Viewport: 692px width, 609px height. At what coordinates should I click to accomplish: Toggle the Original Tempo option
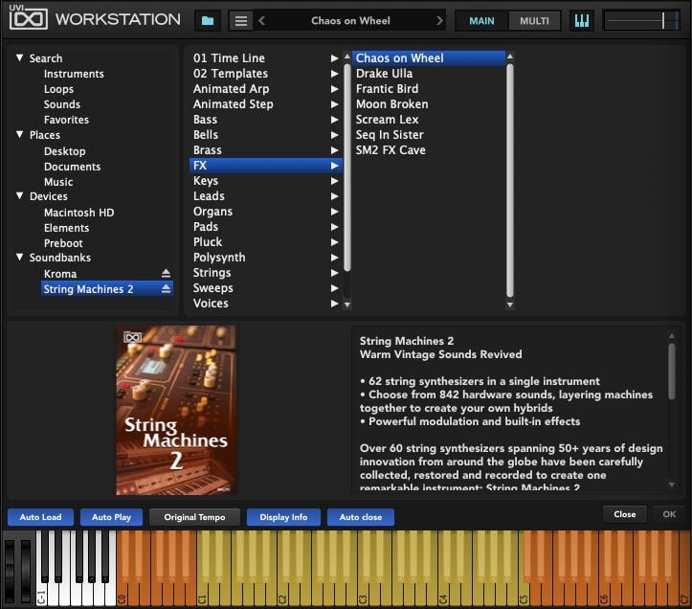[194, 517]
